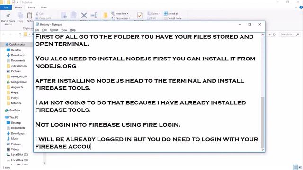Open Local Disk (C:)

19,154
